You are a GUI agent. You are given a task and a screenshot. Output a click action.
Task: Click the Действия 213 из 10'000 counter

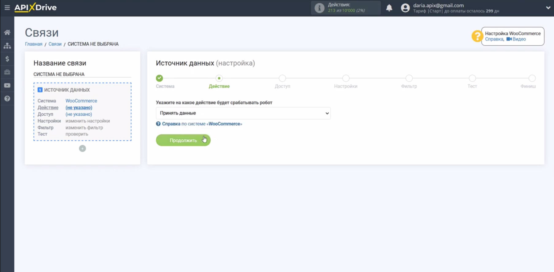(x=346, y=8)
